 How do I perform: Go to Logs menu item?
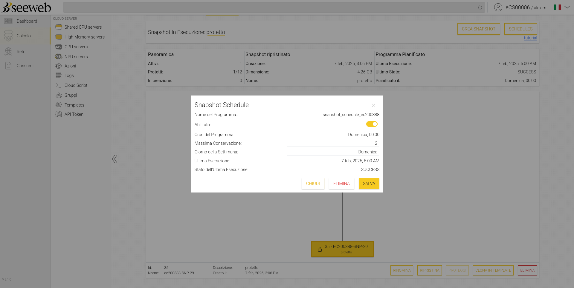pyautogui.click(x=69, y=76)
